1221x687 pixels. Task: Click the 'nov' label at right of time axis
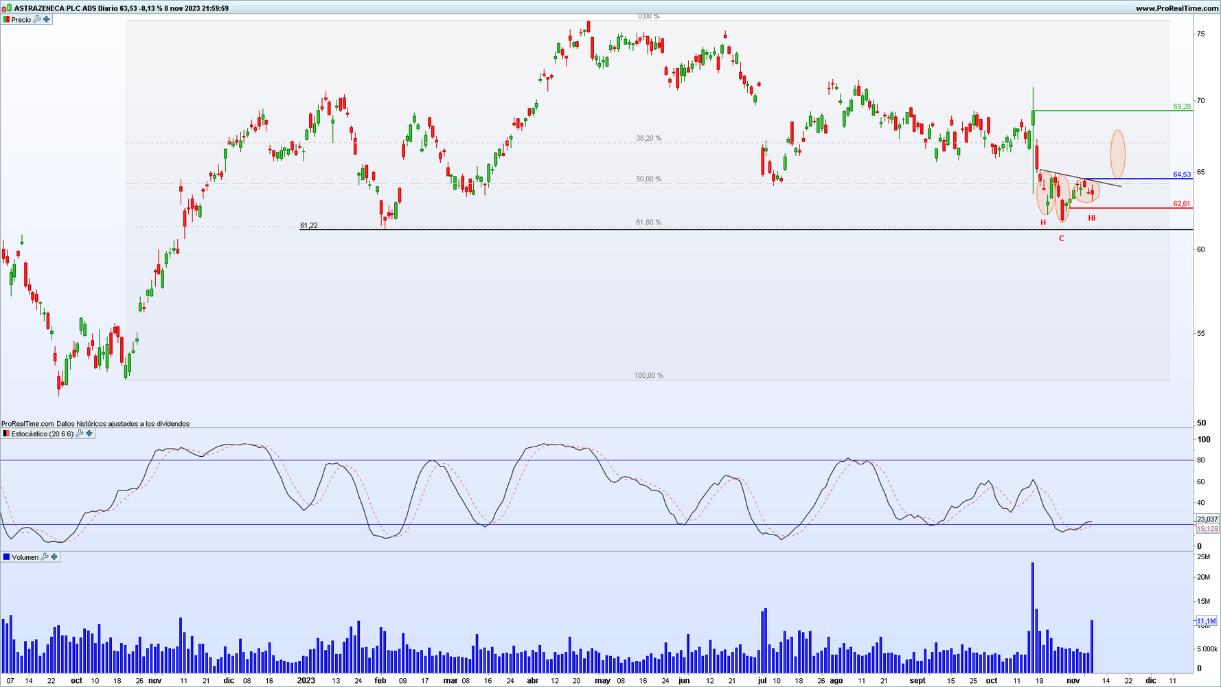(1073, 681)
